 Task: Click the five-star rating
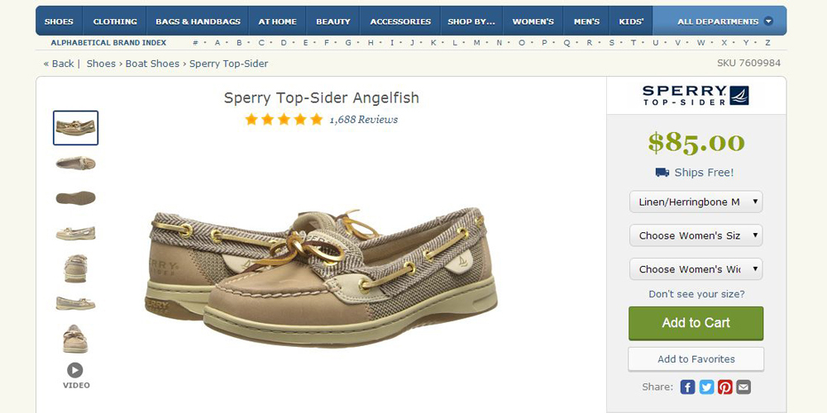pyautogui.click(x=284, y=120)
